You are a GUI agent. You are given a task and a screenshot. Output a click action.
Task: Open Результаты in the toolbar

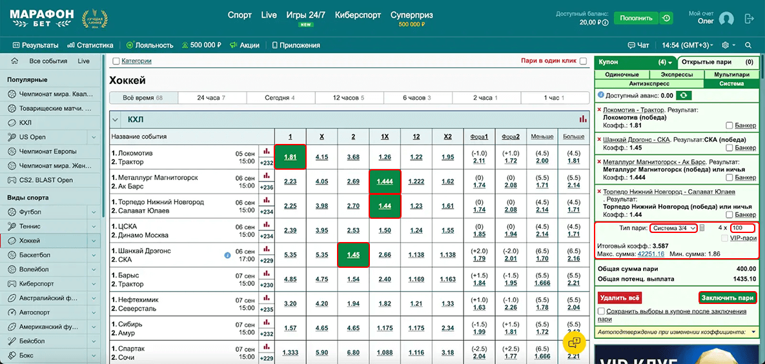coord(35,45)
